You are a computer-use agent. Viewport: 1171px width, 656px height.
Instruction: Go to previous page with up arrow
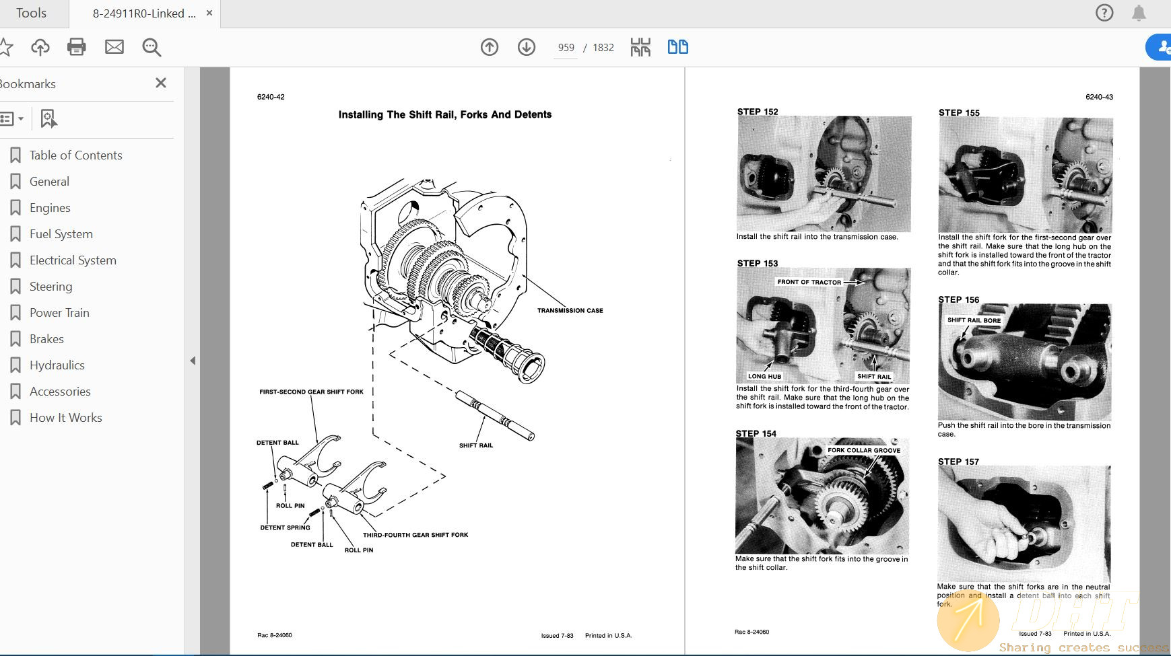pyautogui.click(x=490, y=47)
